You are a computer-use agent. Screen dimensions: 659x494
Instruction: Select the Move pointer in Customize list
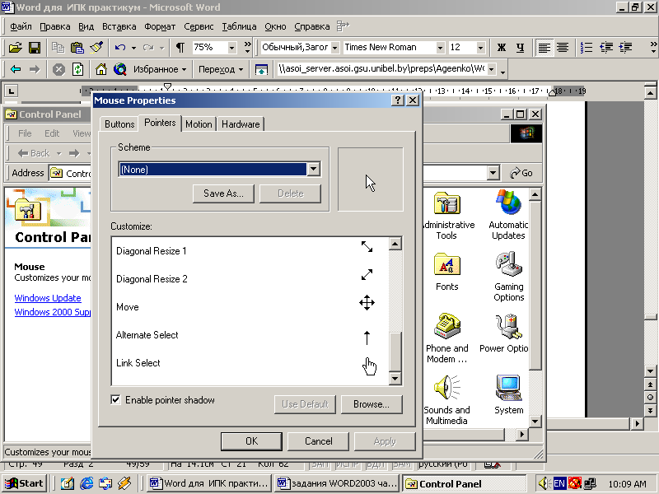[250, 307]
